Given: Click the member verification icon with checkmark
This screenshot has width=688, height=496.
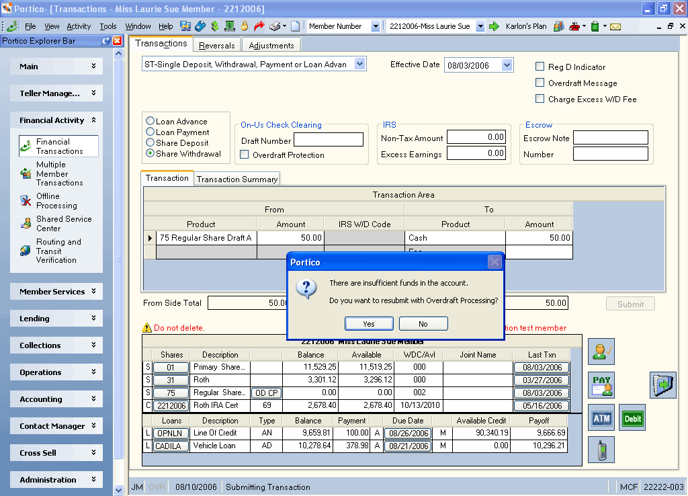Looking at the screenshot, I should point(601,351).
